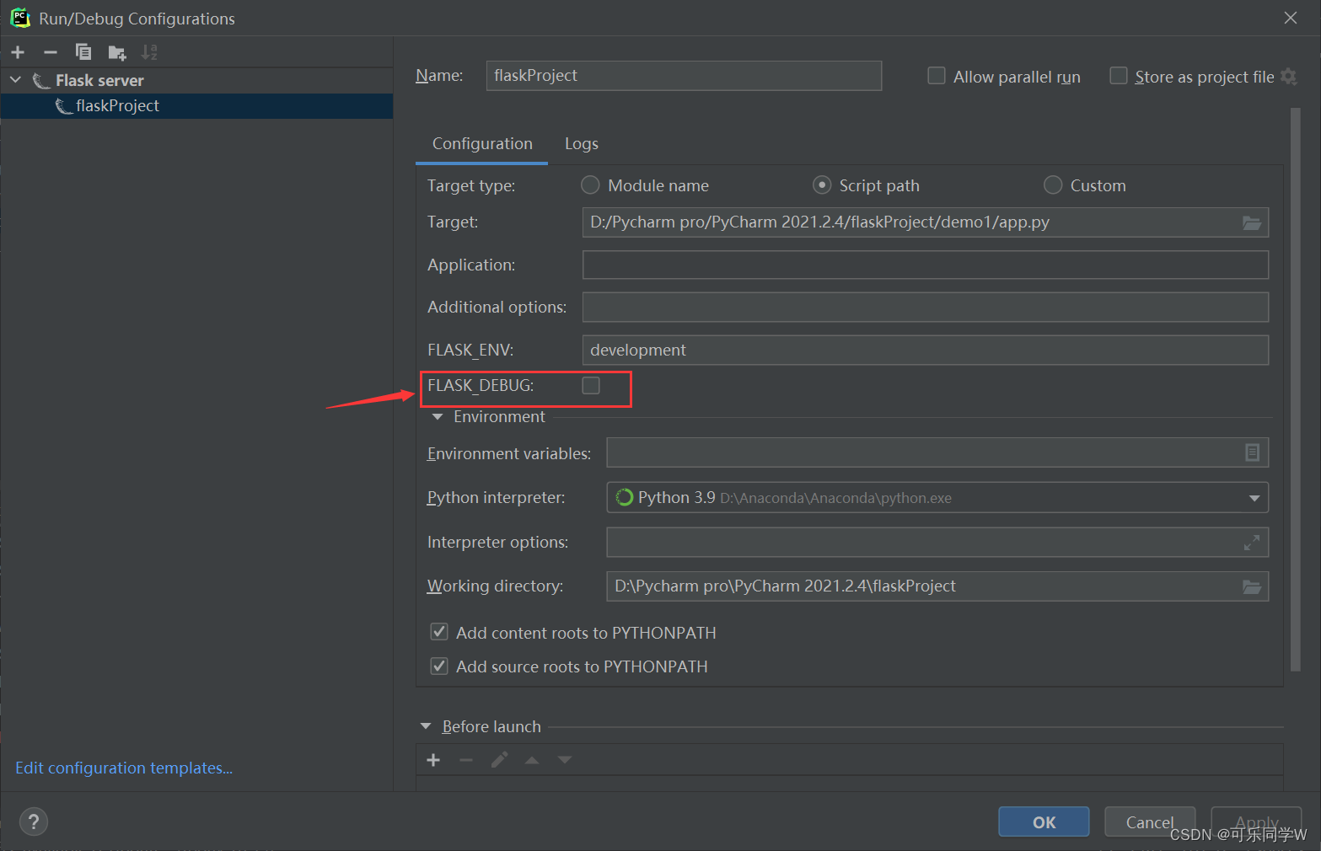The height and width of the screenshot is (851, 1321).
Task: Switch to the Logs tab
Action: (582, 143)
